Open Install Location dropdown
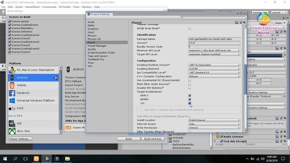Image resolution: width=290 pixels, height=163 pixels. 214,120
